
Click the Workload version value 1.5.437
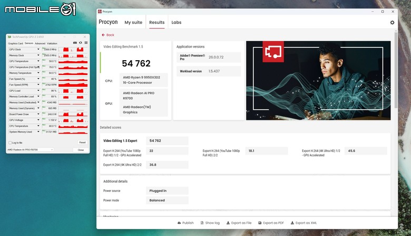(x=214, y=71)
